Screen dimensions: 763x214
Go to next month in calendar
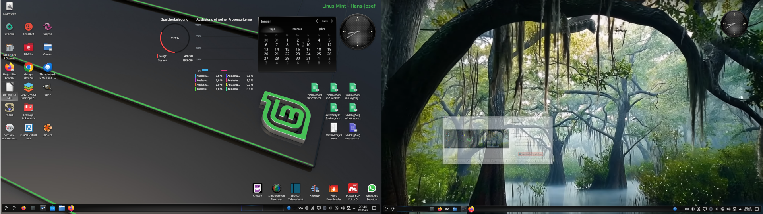point(332,21)
